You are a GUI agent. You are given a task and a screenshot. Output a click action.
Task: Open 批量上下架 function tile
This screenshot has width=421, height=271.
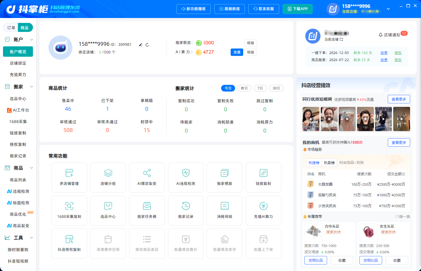263,243
